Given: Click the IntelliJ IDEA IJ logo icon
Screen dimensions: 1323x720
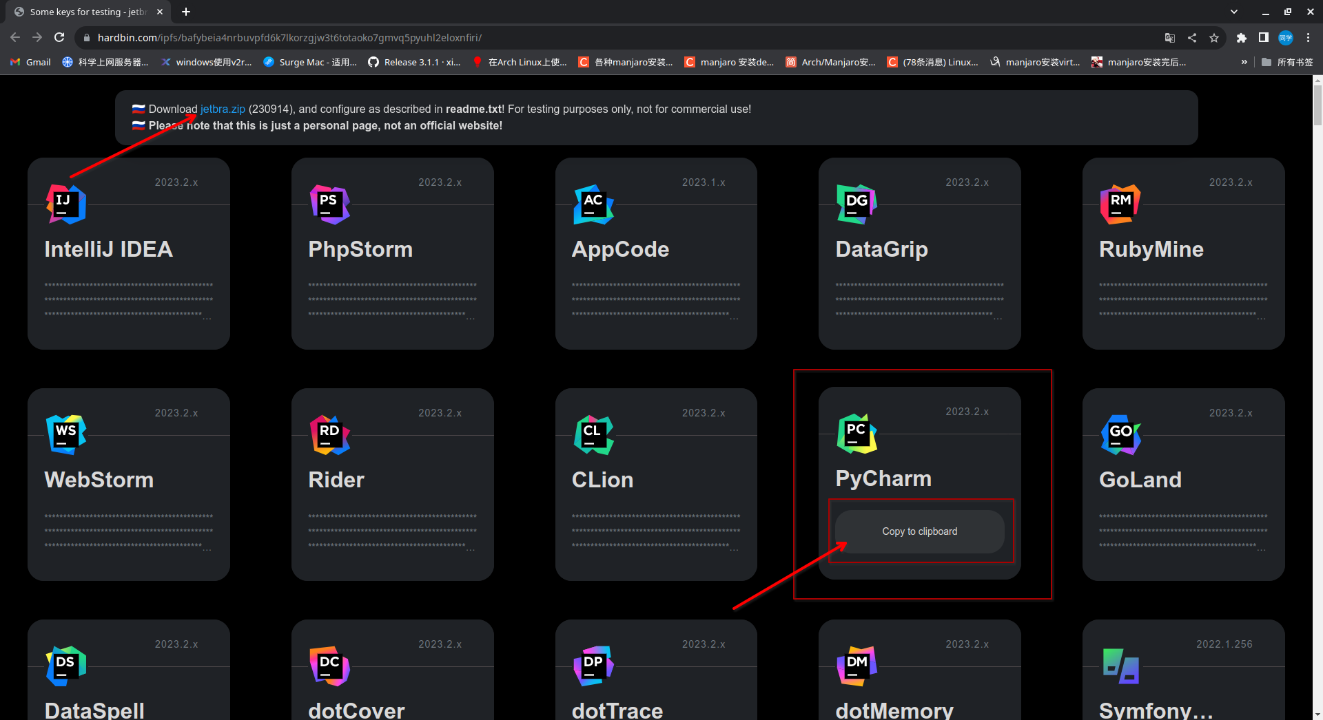Looking at the screenshot, I should click(x=66, y=204).
